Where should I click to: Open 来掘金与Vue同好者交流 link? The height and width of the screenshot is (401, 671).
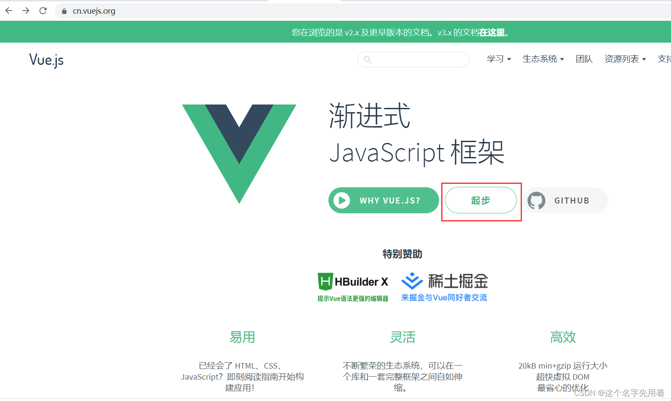click(444, 298)
